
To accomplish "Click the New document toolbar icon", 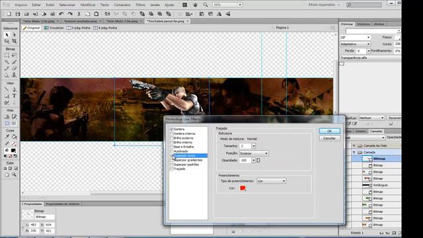I will tap(9, 14).
